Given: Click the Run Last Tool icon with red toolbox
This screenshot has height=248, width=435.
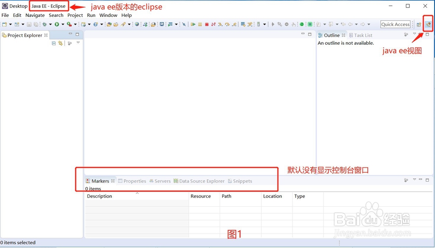Looking at the screenshot, I should click(69, 24).
